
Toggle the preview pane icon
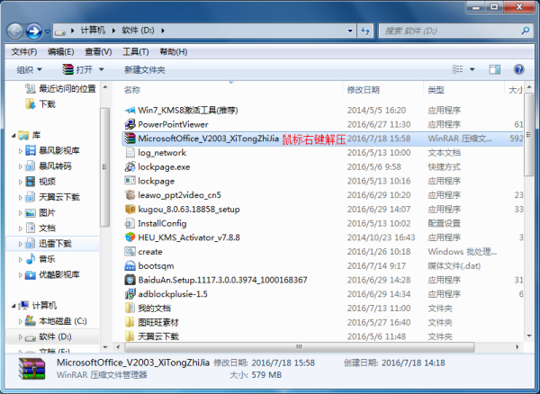495,69
